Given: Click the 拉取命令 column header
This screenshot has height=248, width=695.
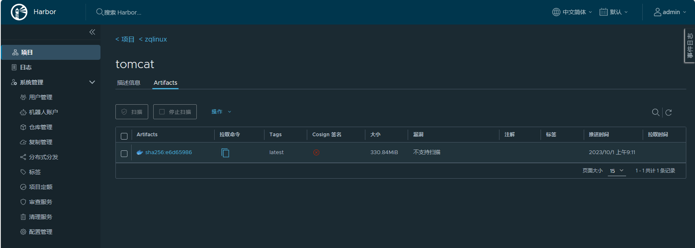Looking at the screenshot, I should click(230, 135).
